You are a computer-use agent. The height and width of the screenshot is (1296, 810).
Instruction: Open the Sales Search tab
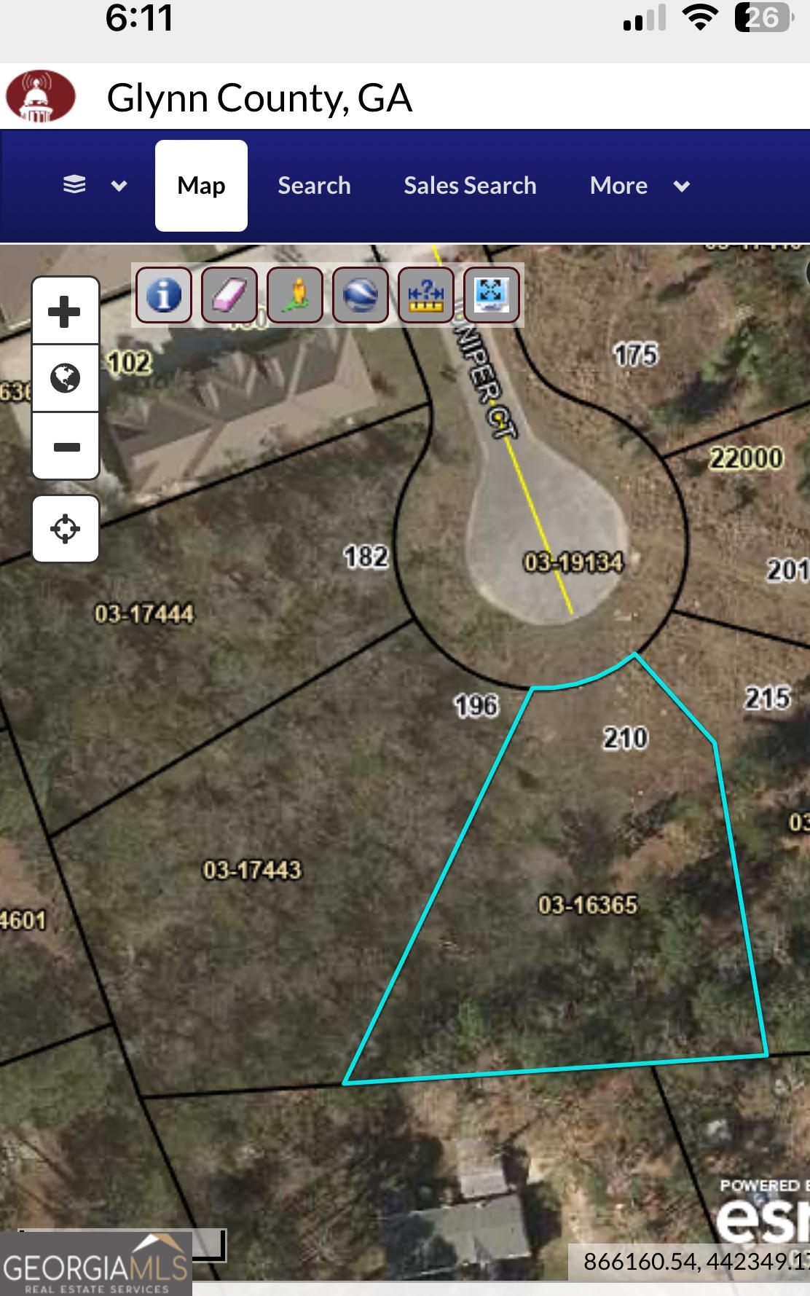[x=470, y=186]
